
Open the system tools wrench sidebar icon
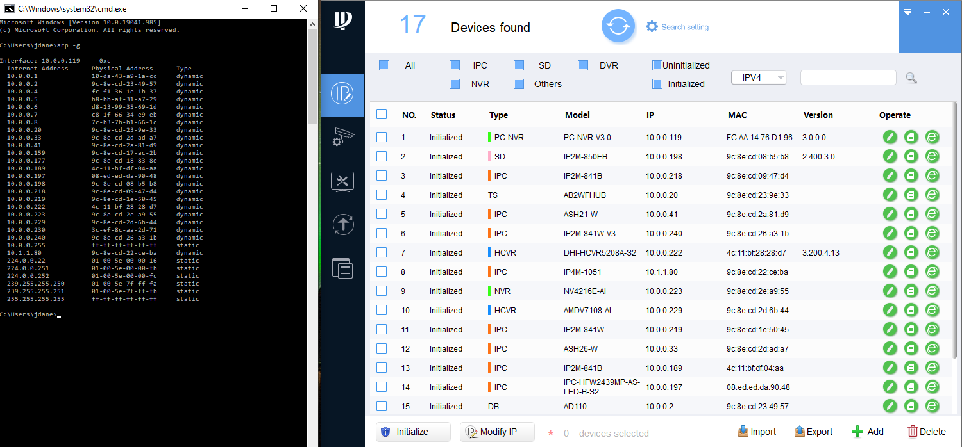pos(342,182)
